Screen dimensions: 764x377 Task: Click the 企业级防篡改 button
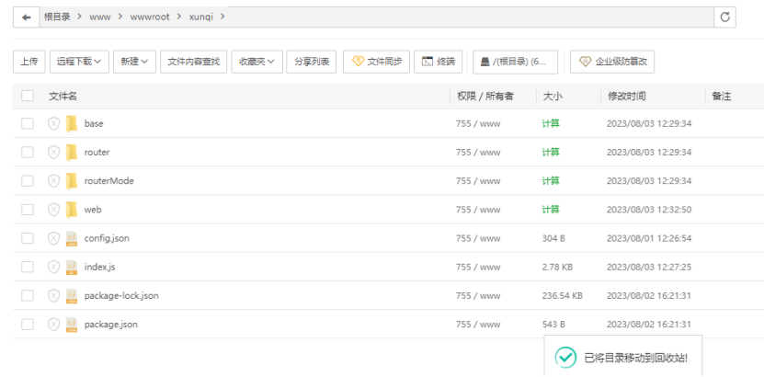point(612,62)
